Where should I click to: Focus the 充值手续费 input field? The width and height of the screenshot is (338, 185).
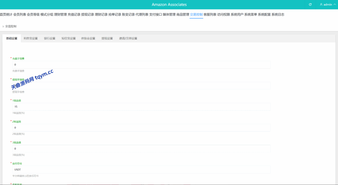(x=141, y=65)
